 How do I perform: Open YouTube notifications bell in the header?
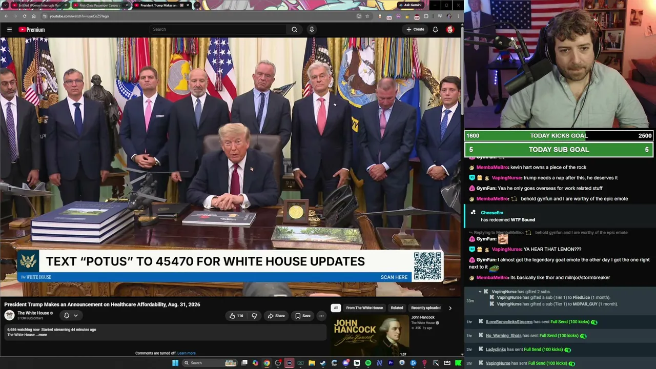435,29
